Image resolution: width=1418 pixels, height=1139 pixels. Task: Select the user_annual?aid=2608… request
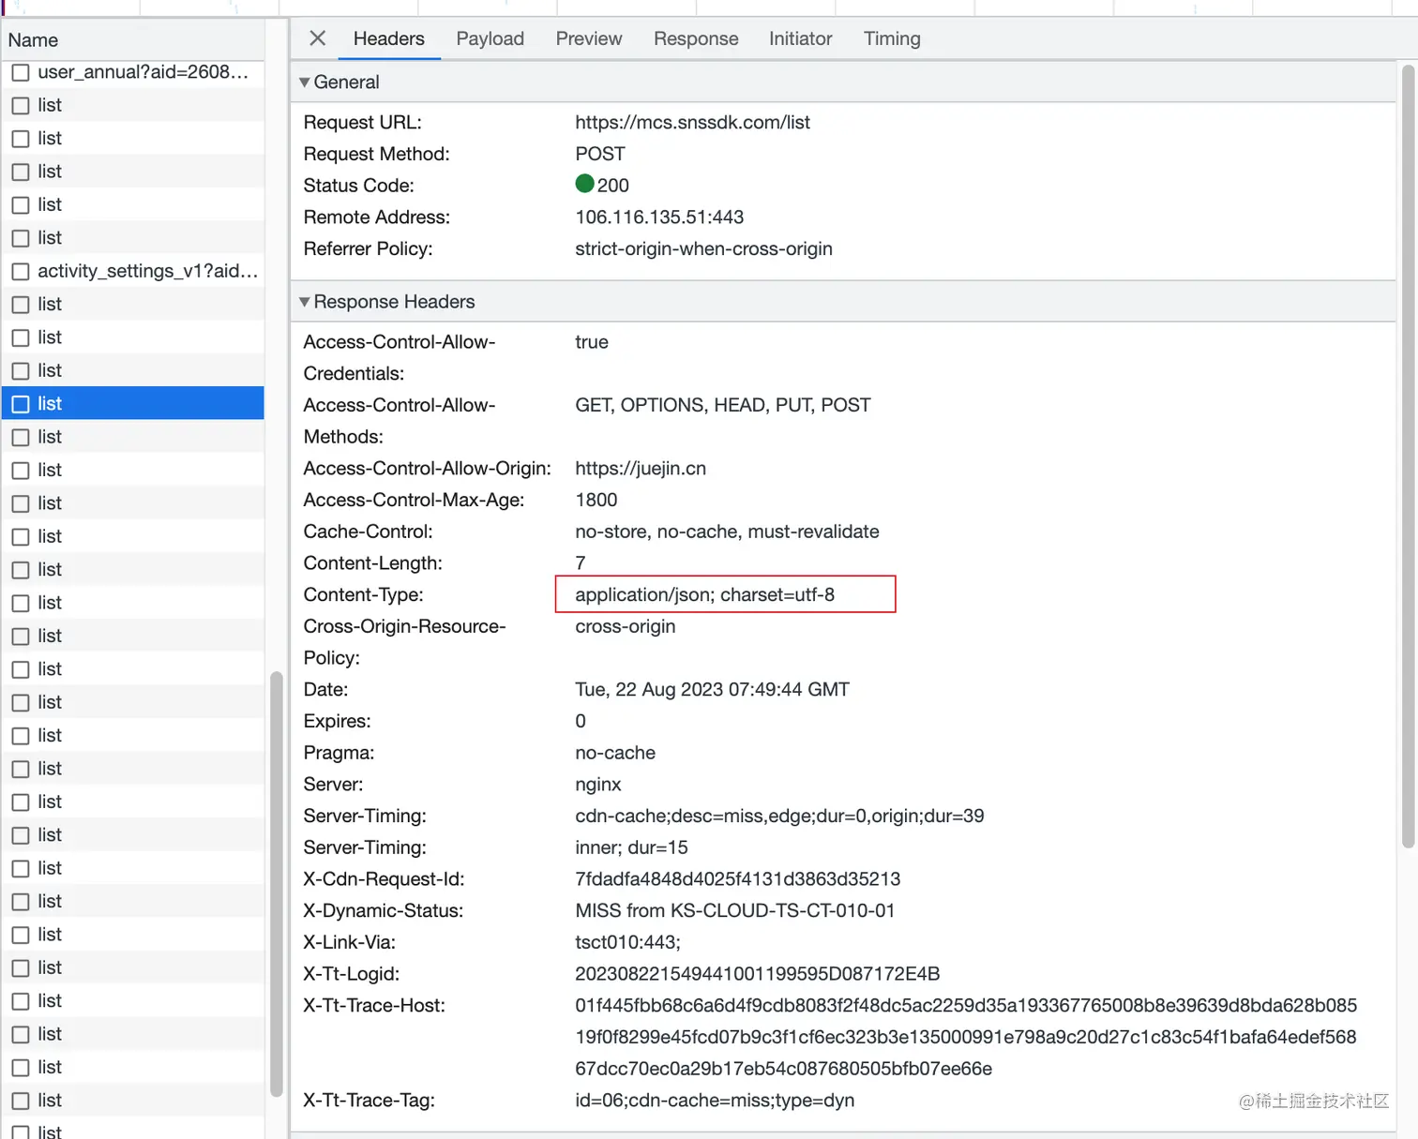tap(133, 72)
